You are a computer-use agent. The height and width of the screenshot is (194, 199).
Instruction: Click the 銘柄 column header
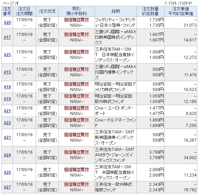coord(115,11)
